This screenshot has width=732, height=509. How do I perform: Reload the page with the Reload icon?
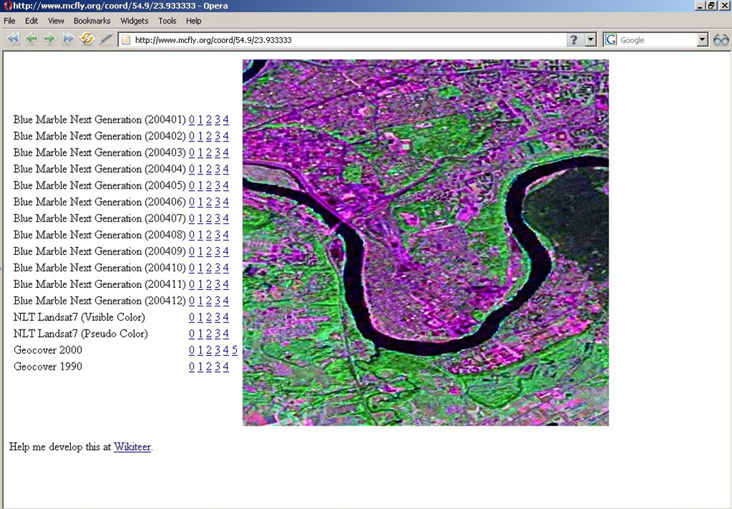click(87, 39)
